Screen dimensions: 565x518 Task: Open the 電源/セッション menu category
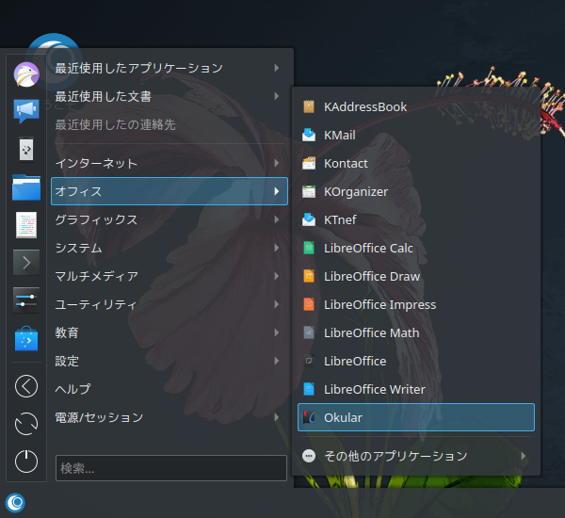169,417
